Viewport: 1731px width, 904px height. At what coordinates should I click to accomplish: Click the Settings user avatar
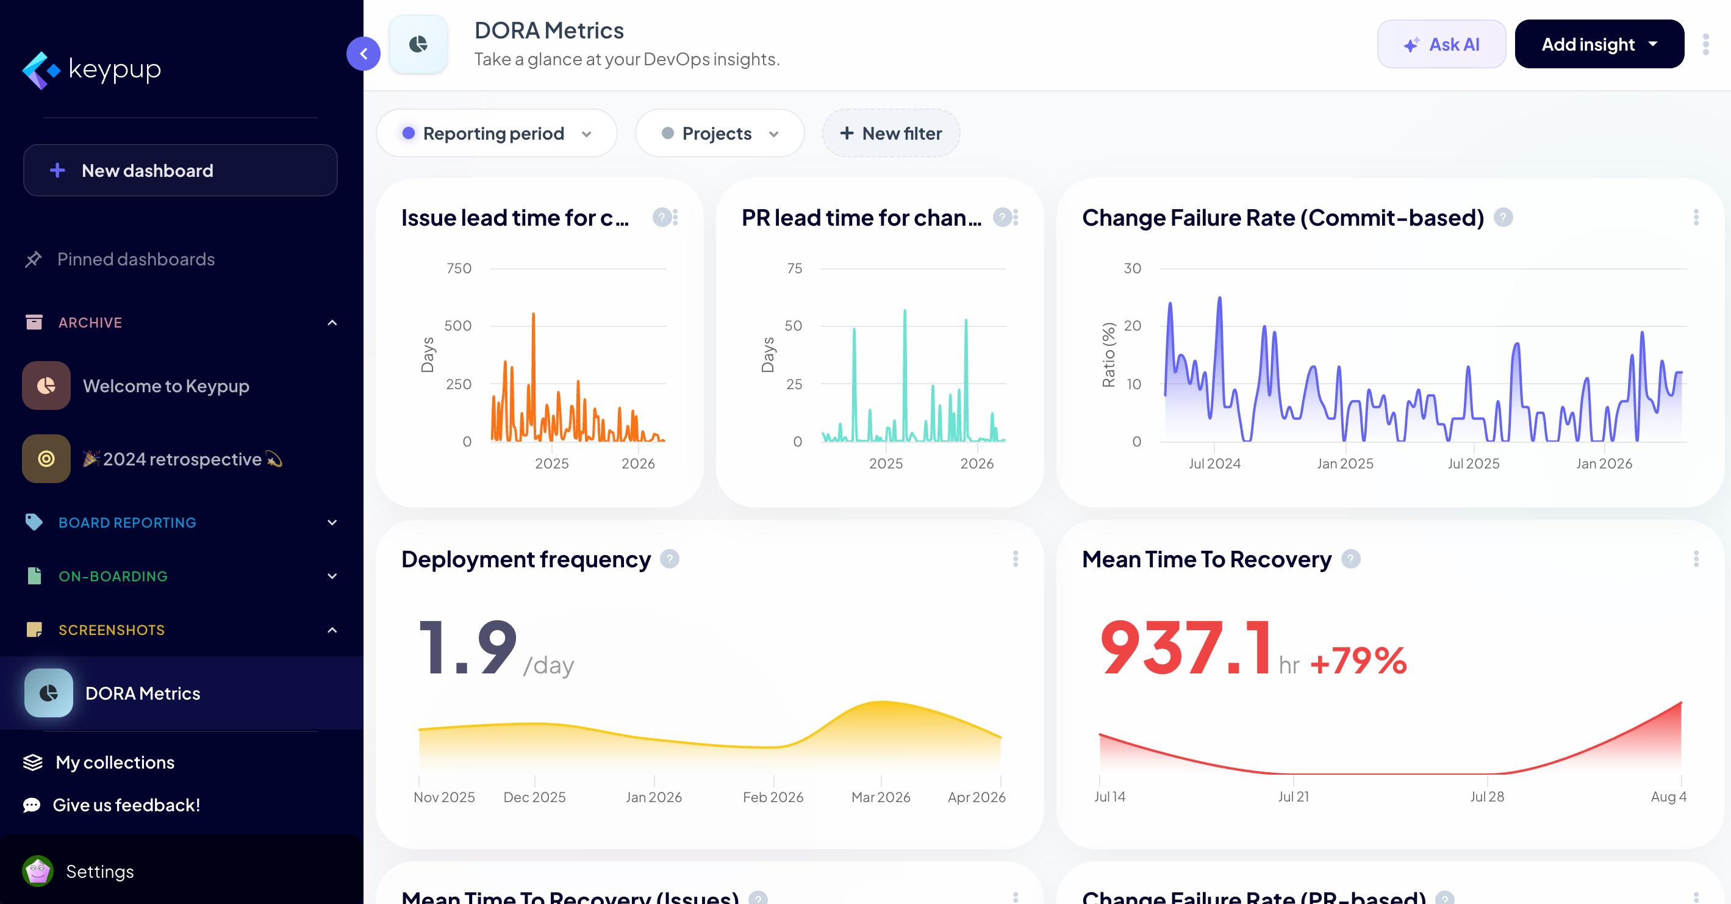point(38,871)
